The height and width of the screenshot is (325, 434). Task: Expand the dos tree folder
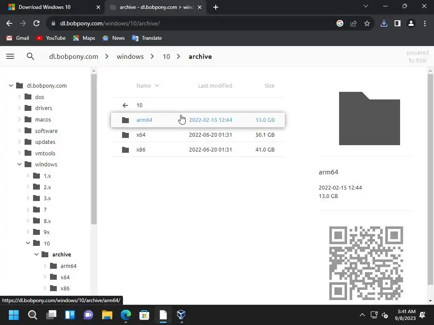tap(19, 97)
